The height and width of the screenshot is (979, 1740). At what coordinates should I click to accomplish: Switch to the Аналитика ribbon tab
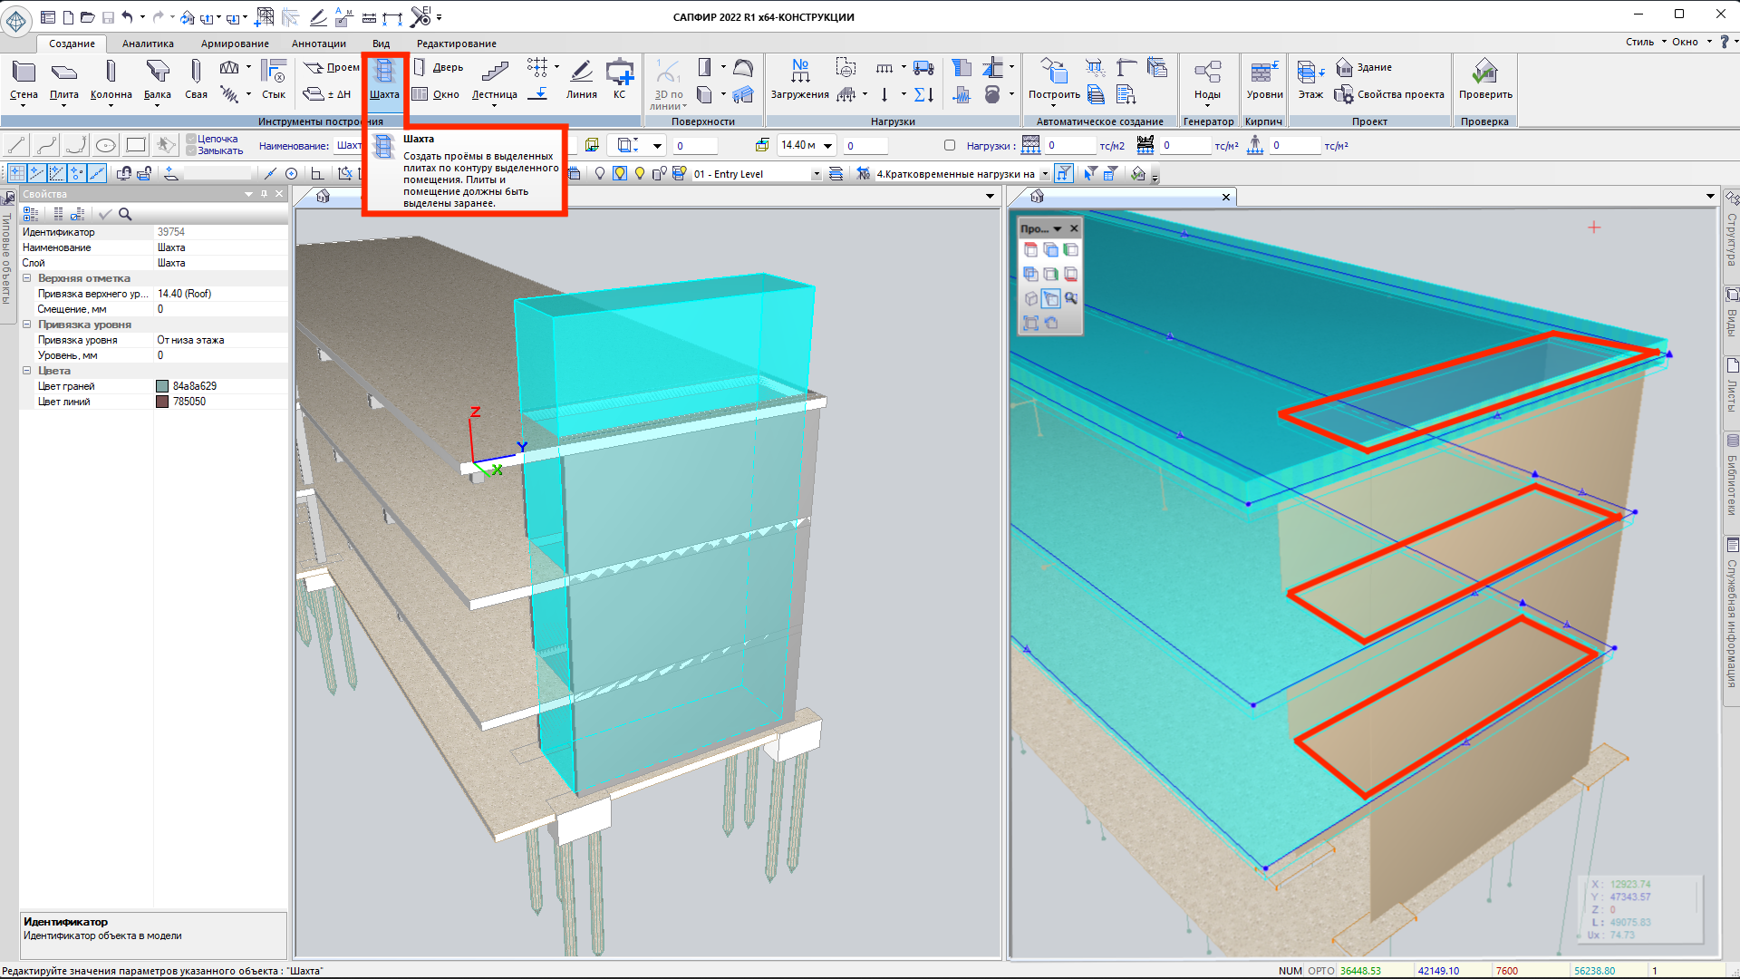point(148,44)
